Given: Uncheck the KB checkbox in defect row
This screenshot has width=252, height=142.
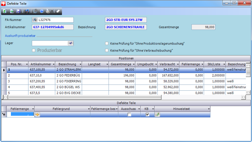Looking at the screenshot, I should point(148,115).
